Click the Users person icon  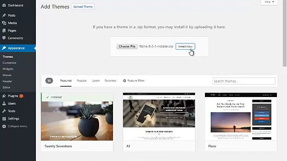pos(4,103)
